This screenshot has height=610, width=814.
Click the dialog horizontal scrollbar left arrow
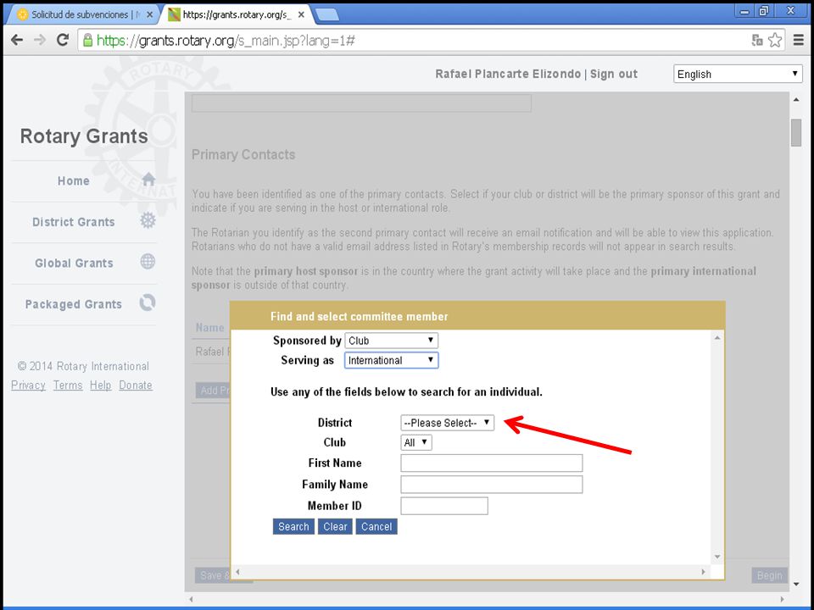[237, 572]
